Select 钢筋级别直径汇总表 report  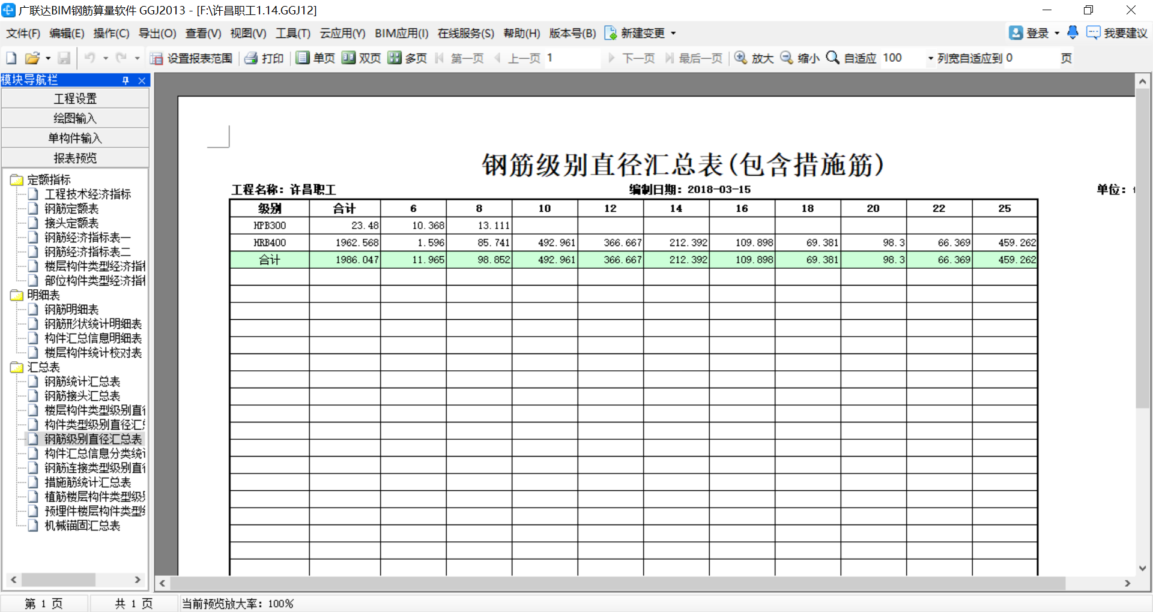tap(93, 439)
